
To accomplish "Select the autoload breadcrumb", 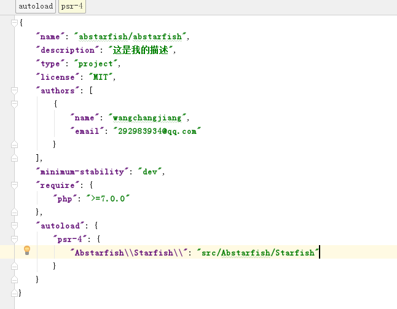I will [36, 6].
